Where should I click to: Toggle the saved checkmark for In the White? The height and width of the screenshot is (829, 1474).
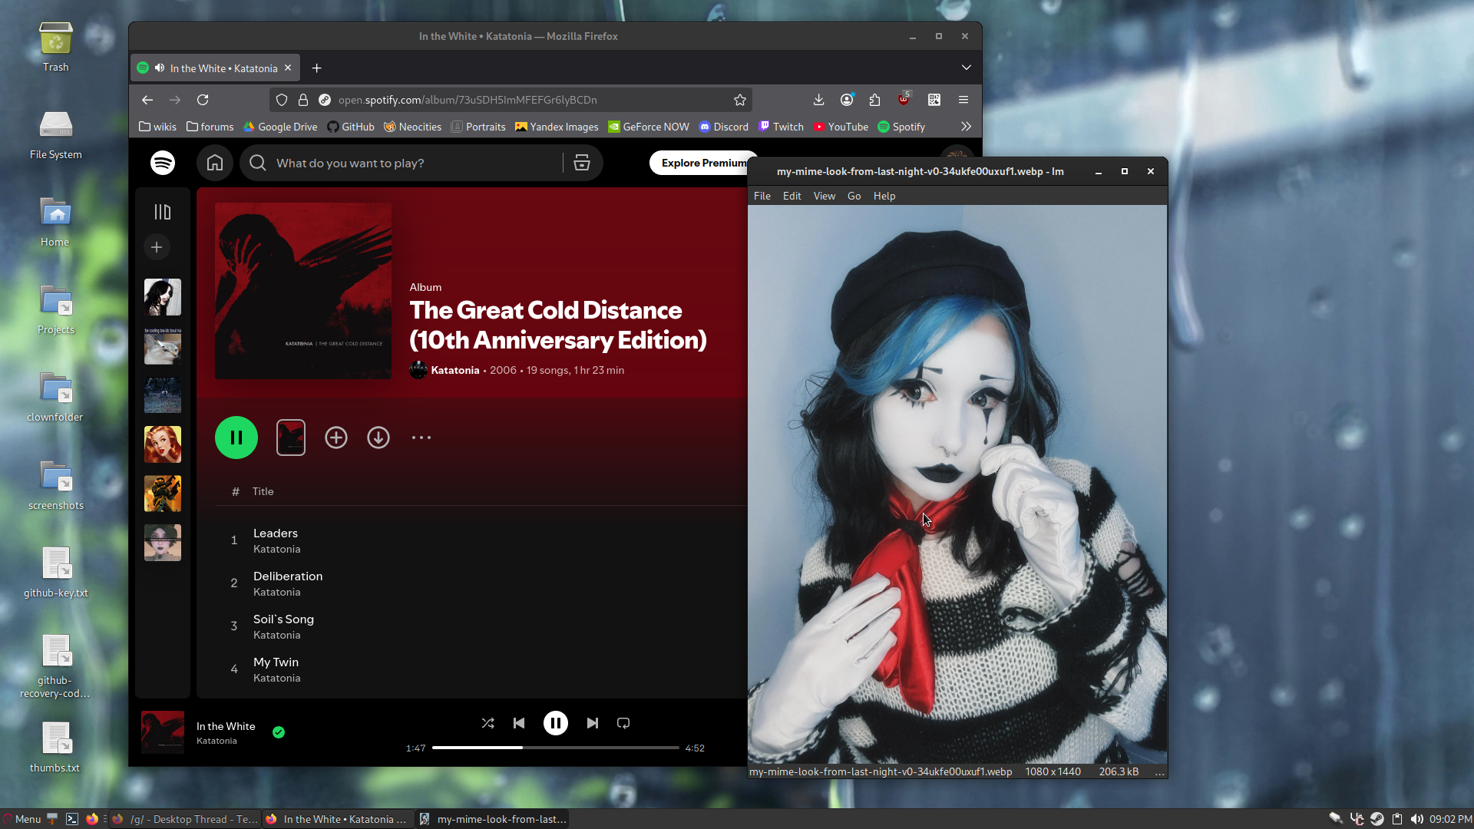279,732
